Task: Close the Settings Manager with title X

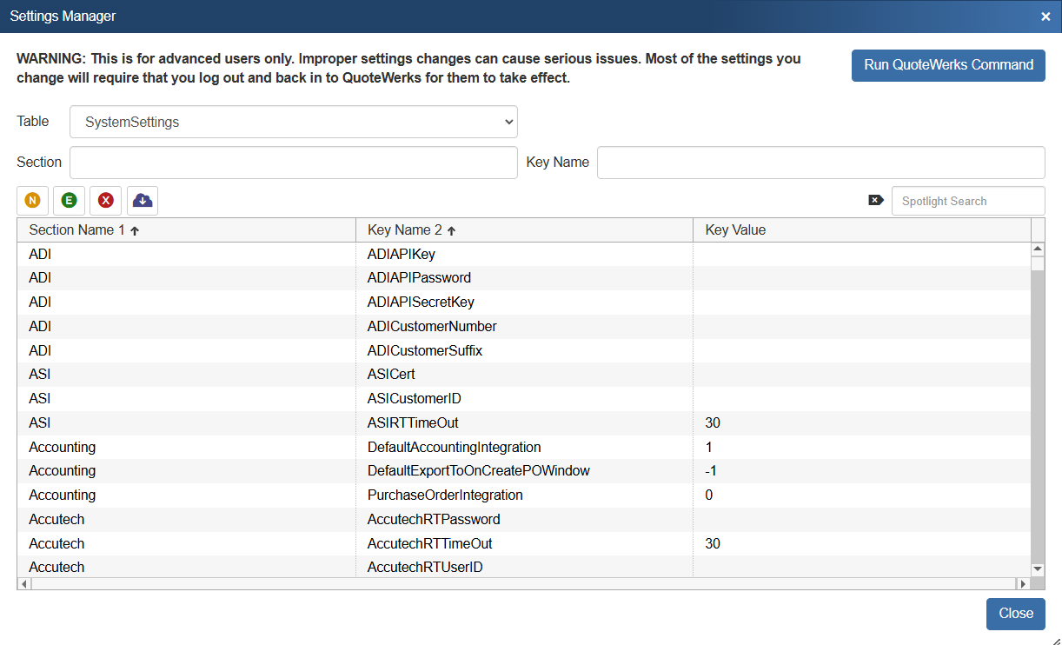Action: 1045,17
